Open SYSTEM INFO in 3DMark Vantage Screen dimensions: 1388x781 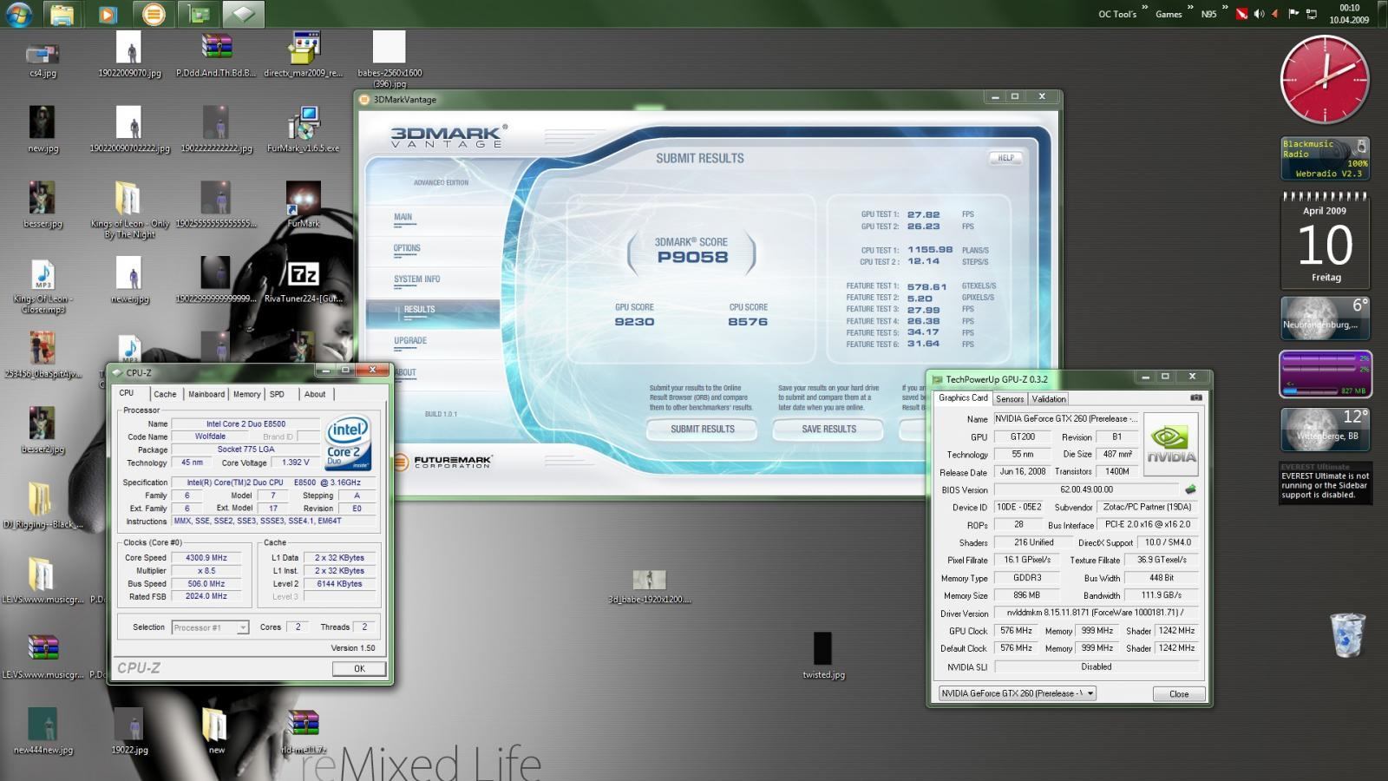pos(417,281)
